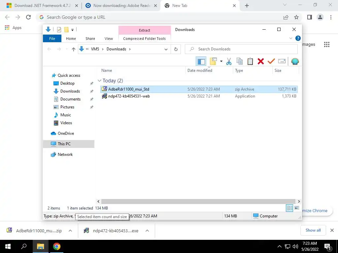Viewport: 338px width, 253px height.
Task: Click the horizontal scrollbar in file list
Action: (x=198, y=201)
